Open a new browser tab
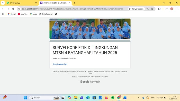 [75, 3]
